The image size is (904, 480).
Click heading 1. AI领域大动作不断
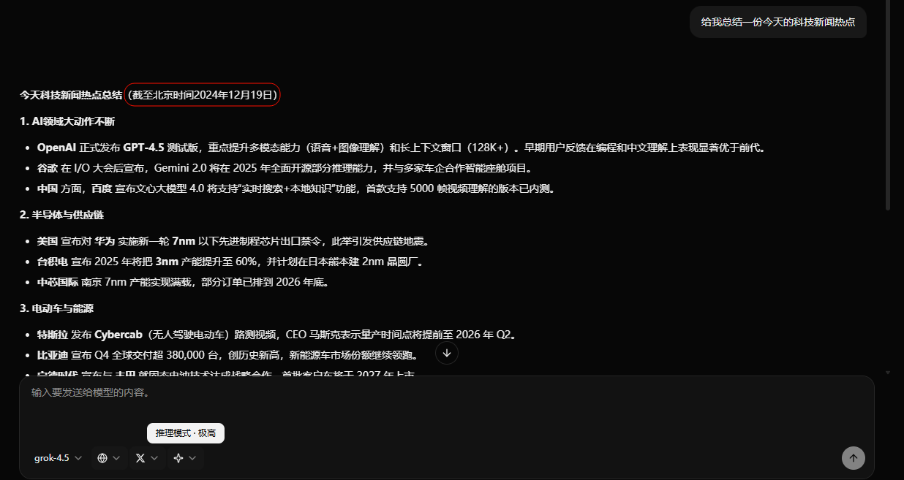point(67,121)
